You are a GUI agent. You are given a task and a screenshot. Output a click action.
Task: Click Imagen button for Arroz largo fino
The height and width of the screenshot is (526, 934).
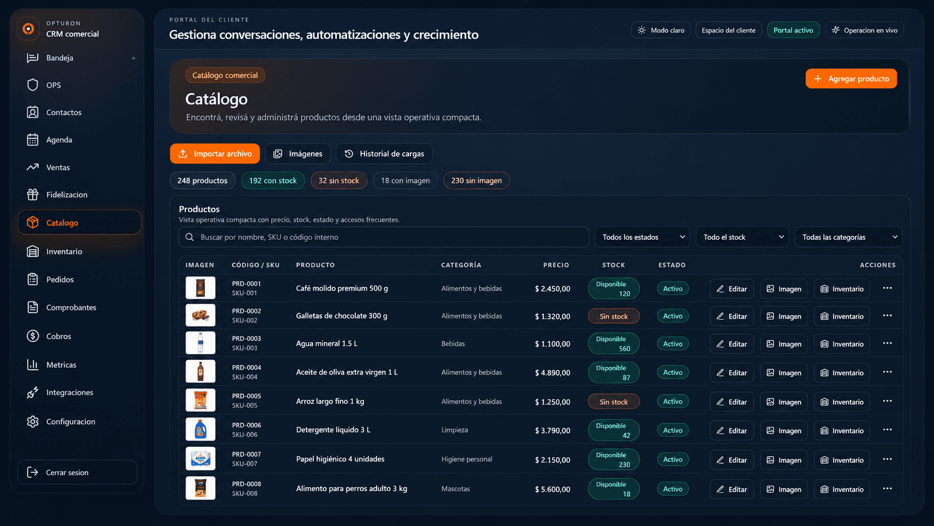(784, 402)
